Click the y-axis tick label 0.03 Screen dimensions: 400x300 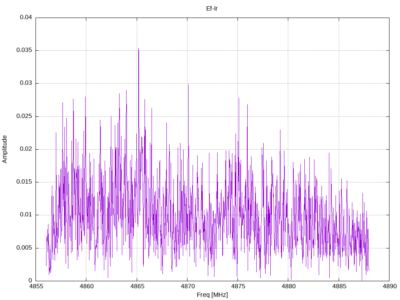(x=26, y=83)
